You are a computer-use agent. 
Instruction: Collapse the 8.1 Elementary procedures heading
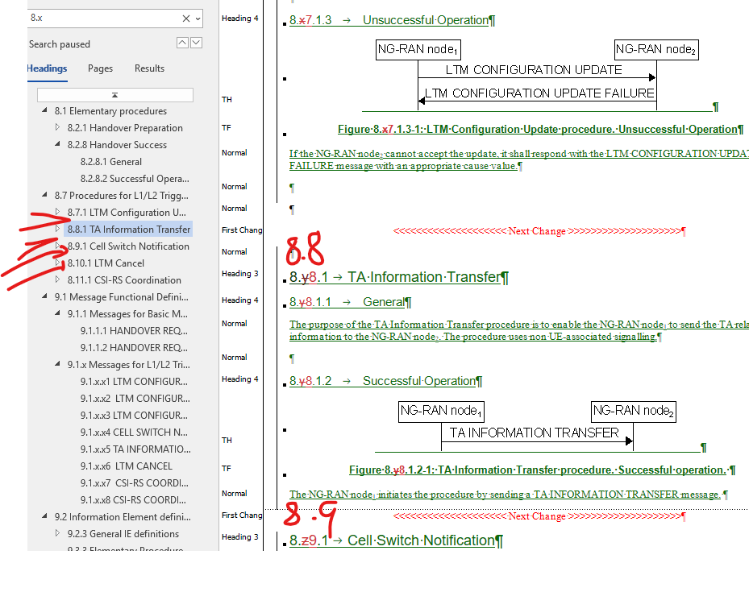[x=45, y=111]
